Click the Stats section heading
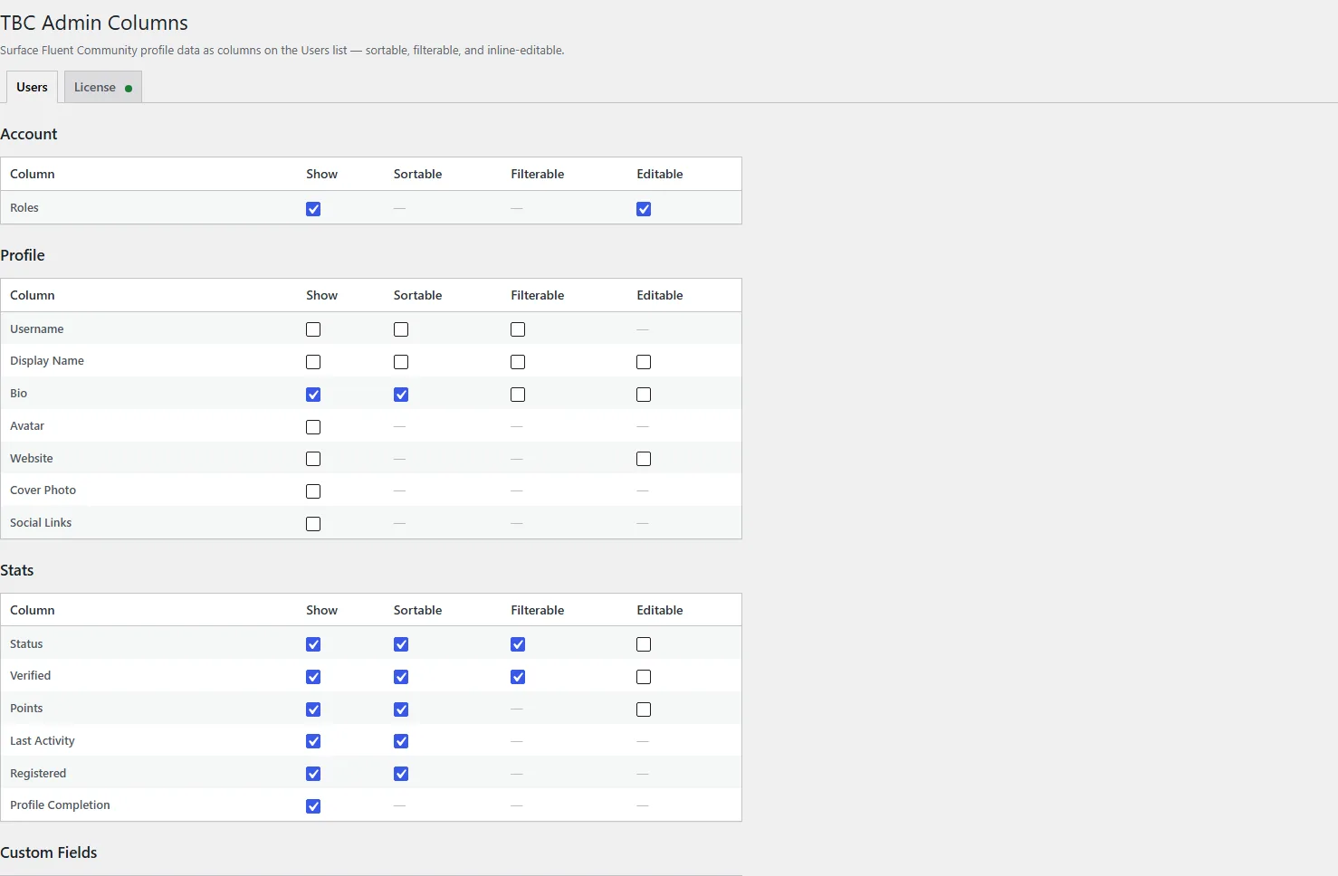Image resolution: width=1338 pixels, height=876 pixels. pos(17,570)
